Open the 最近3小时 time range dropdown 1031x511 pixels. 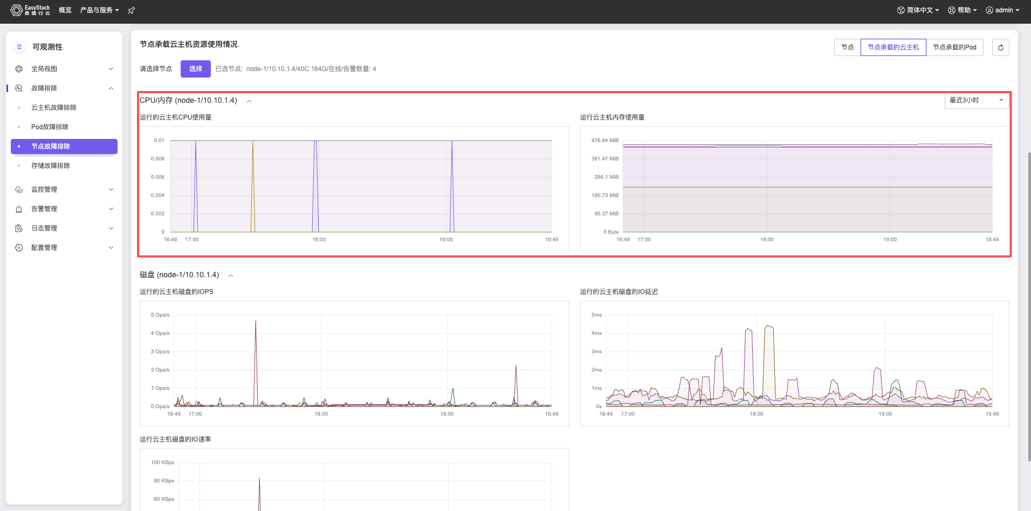[x=977, y=100]
